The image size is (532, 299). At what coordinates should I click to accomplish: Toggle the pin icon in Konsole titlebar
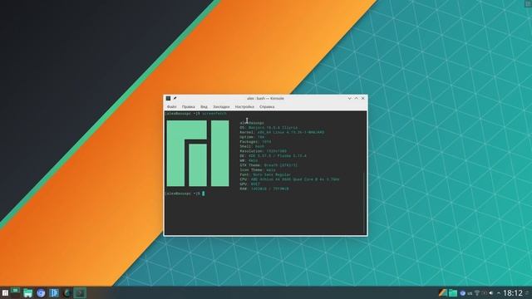click(x=175, y=98)
